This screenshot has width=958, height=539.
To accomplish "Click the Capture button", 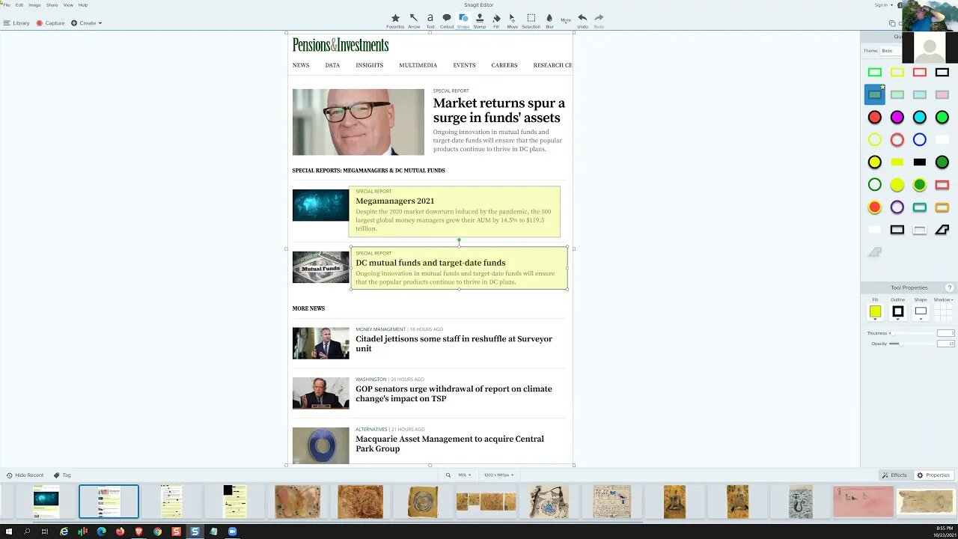I will click(x=50, y=23).
